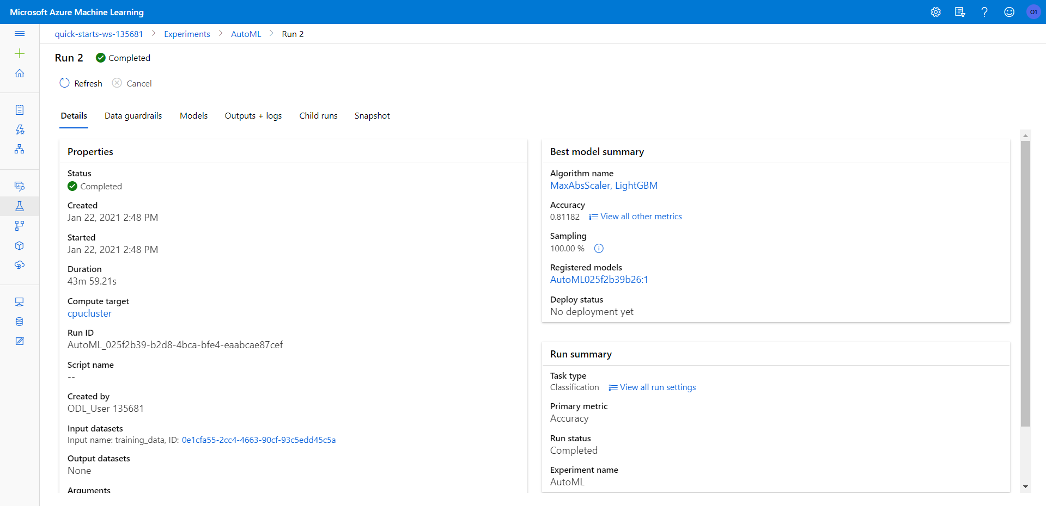Open notifications panel icon in top bar
Image resolution: width=1046 pixels, height=506 pixels.
coord(960,12)
